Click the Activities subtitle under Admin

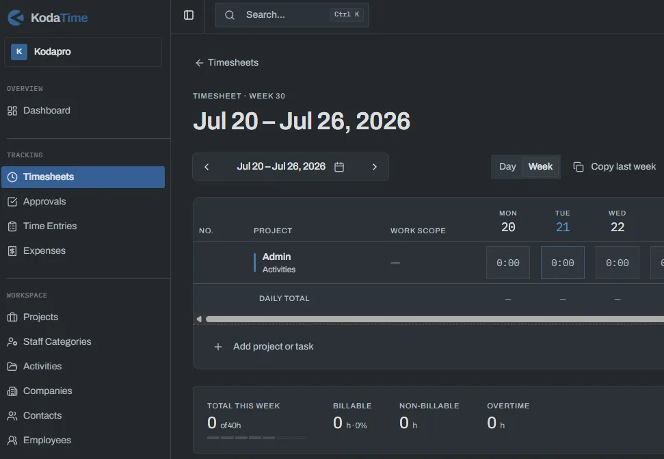coord(279,270)
